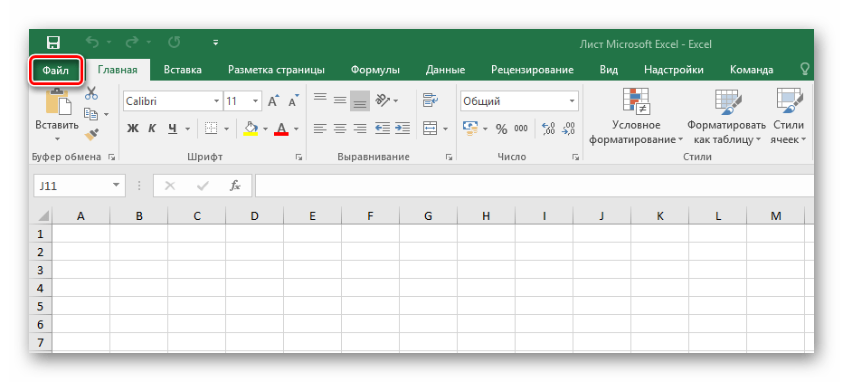Click the Save icon in quick access toolbar
The height and width of the screenshot is (382, 843).
(x=53, y=43)
